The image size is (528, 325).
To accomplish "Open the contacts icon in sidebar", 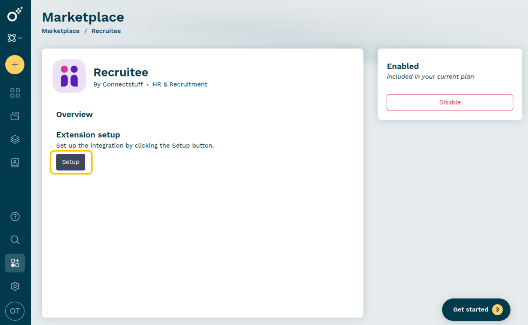I will point(15,163).
